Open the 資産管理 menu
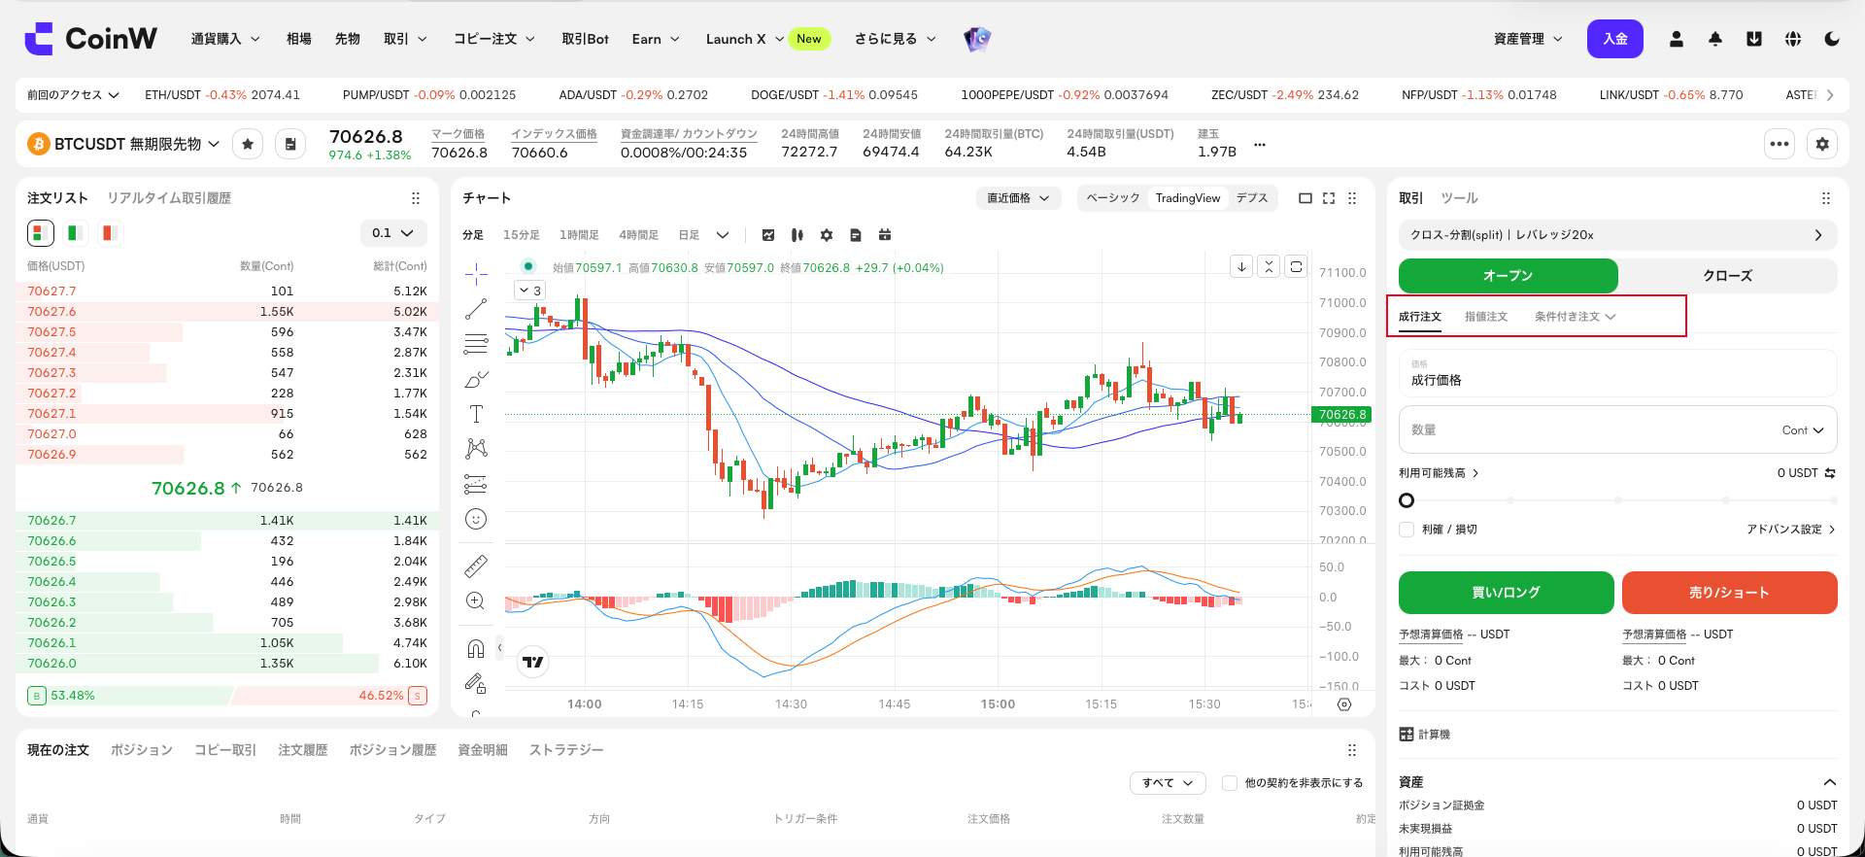Viewport: 1865px width, 857px height. click(x=1529, y=39)
